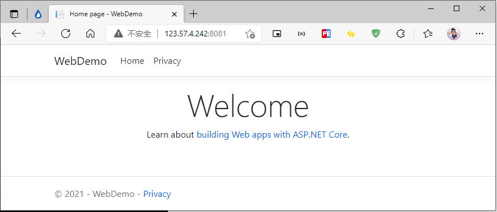Open the Privacy navigation link in header
497x212 pixels.
pyautogui.click(x=167, y=61)
